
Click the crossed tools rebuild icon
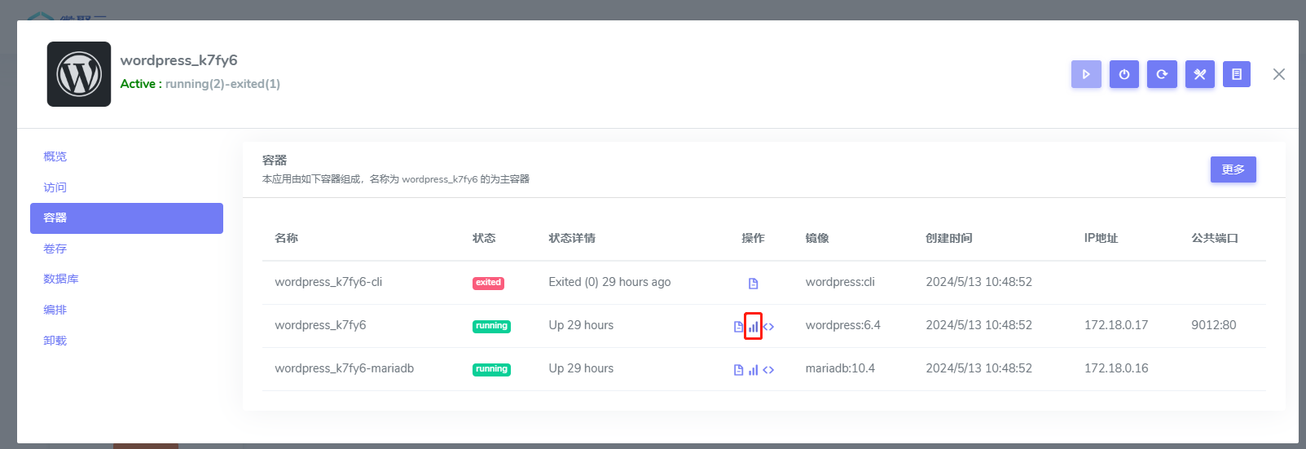point(1199,74)
